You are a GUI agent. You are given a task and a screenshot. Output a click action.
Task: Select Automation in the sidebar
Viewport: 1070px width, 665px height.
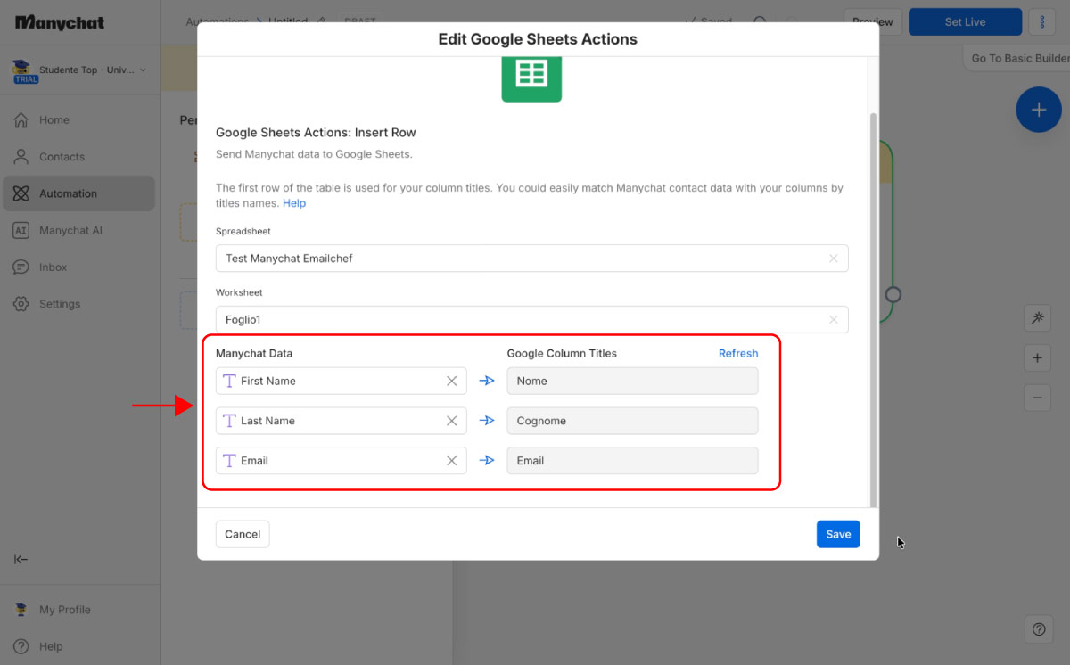(78, 193)
